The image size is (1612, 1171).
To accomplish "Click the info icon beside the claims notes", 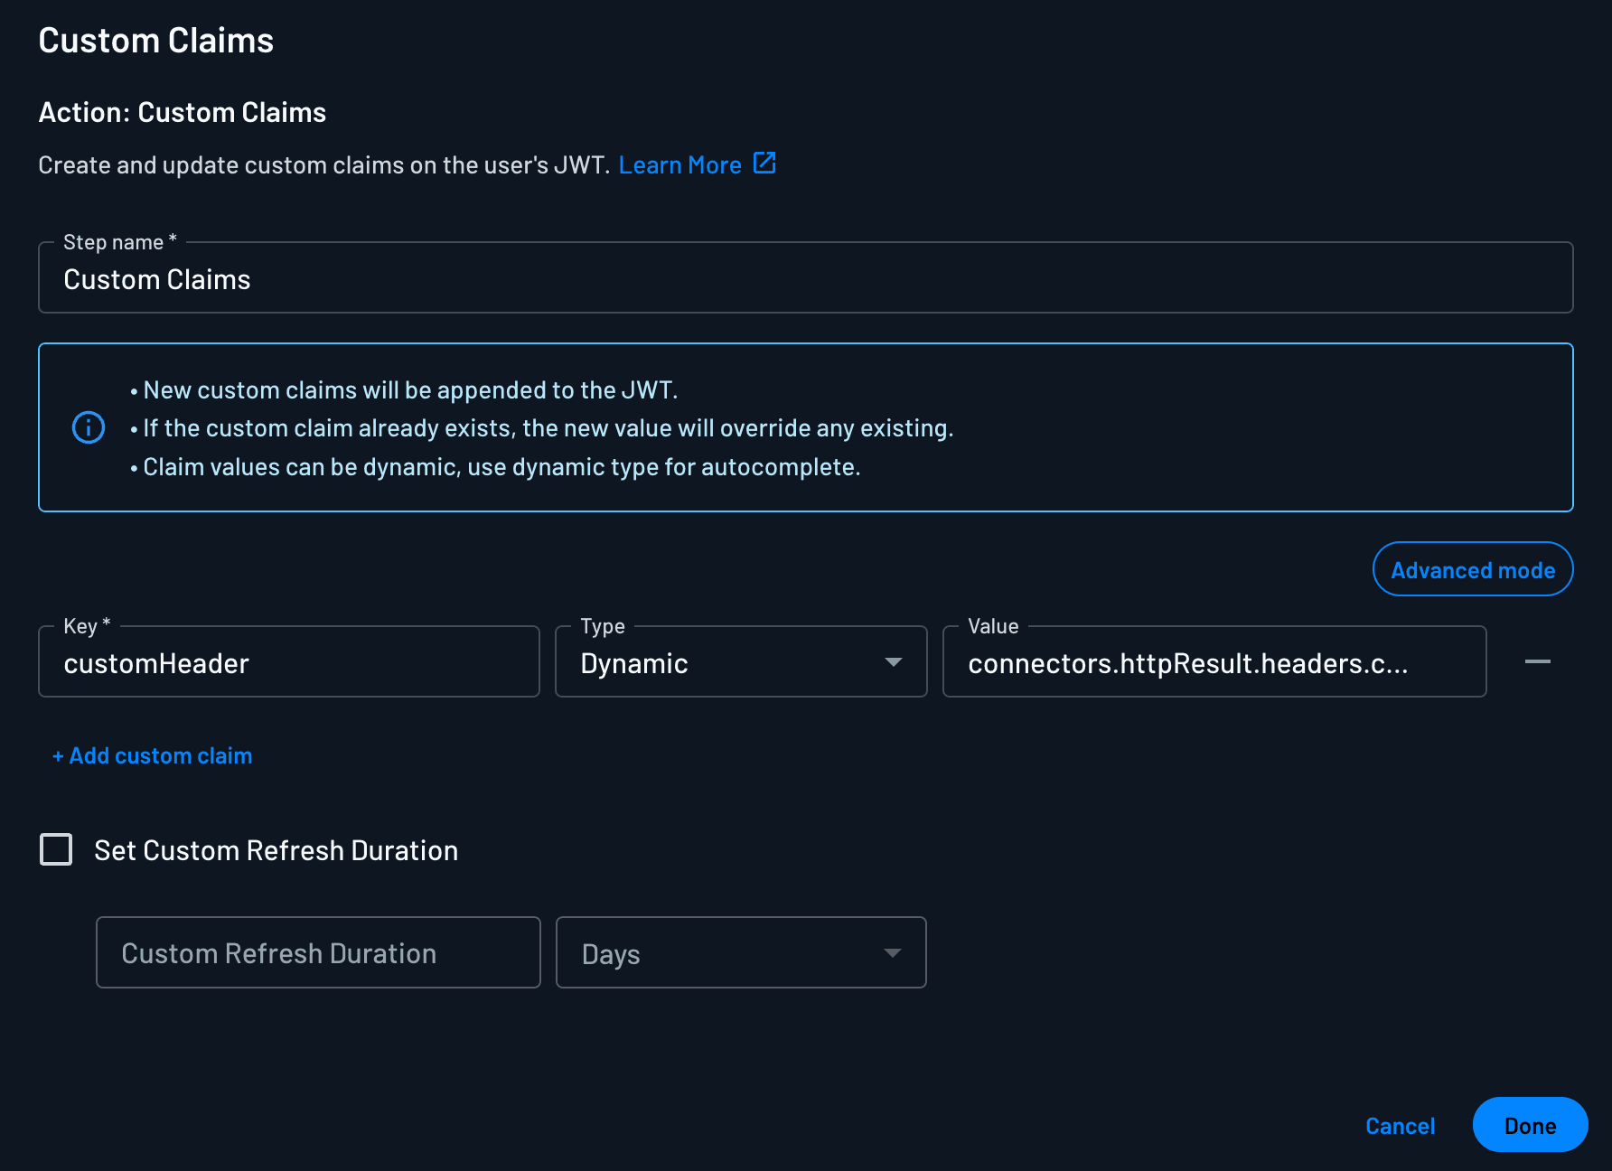I will click(x=89, y=427).
